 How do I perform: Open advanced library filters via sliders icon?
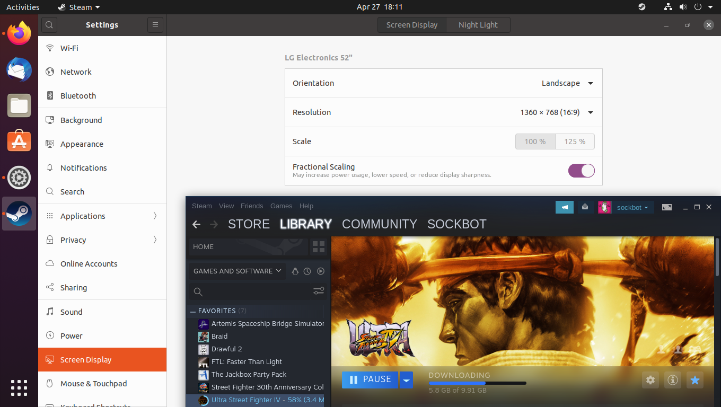(x=318, y=291)
